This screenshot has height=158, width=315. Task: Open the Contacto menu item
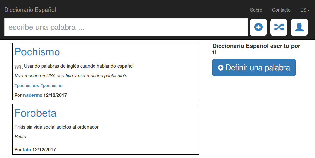(x=281, y=10)
